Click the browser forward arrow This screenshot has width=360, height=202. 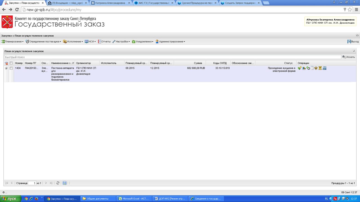click(x=10, y=10)
